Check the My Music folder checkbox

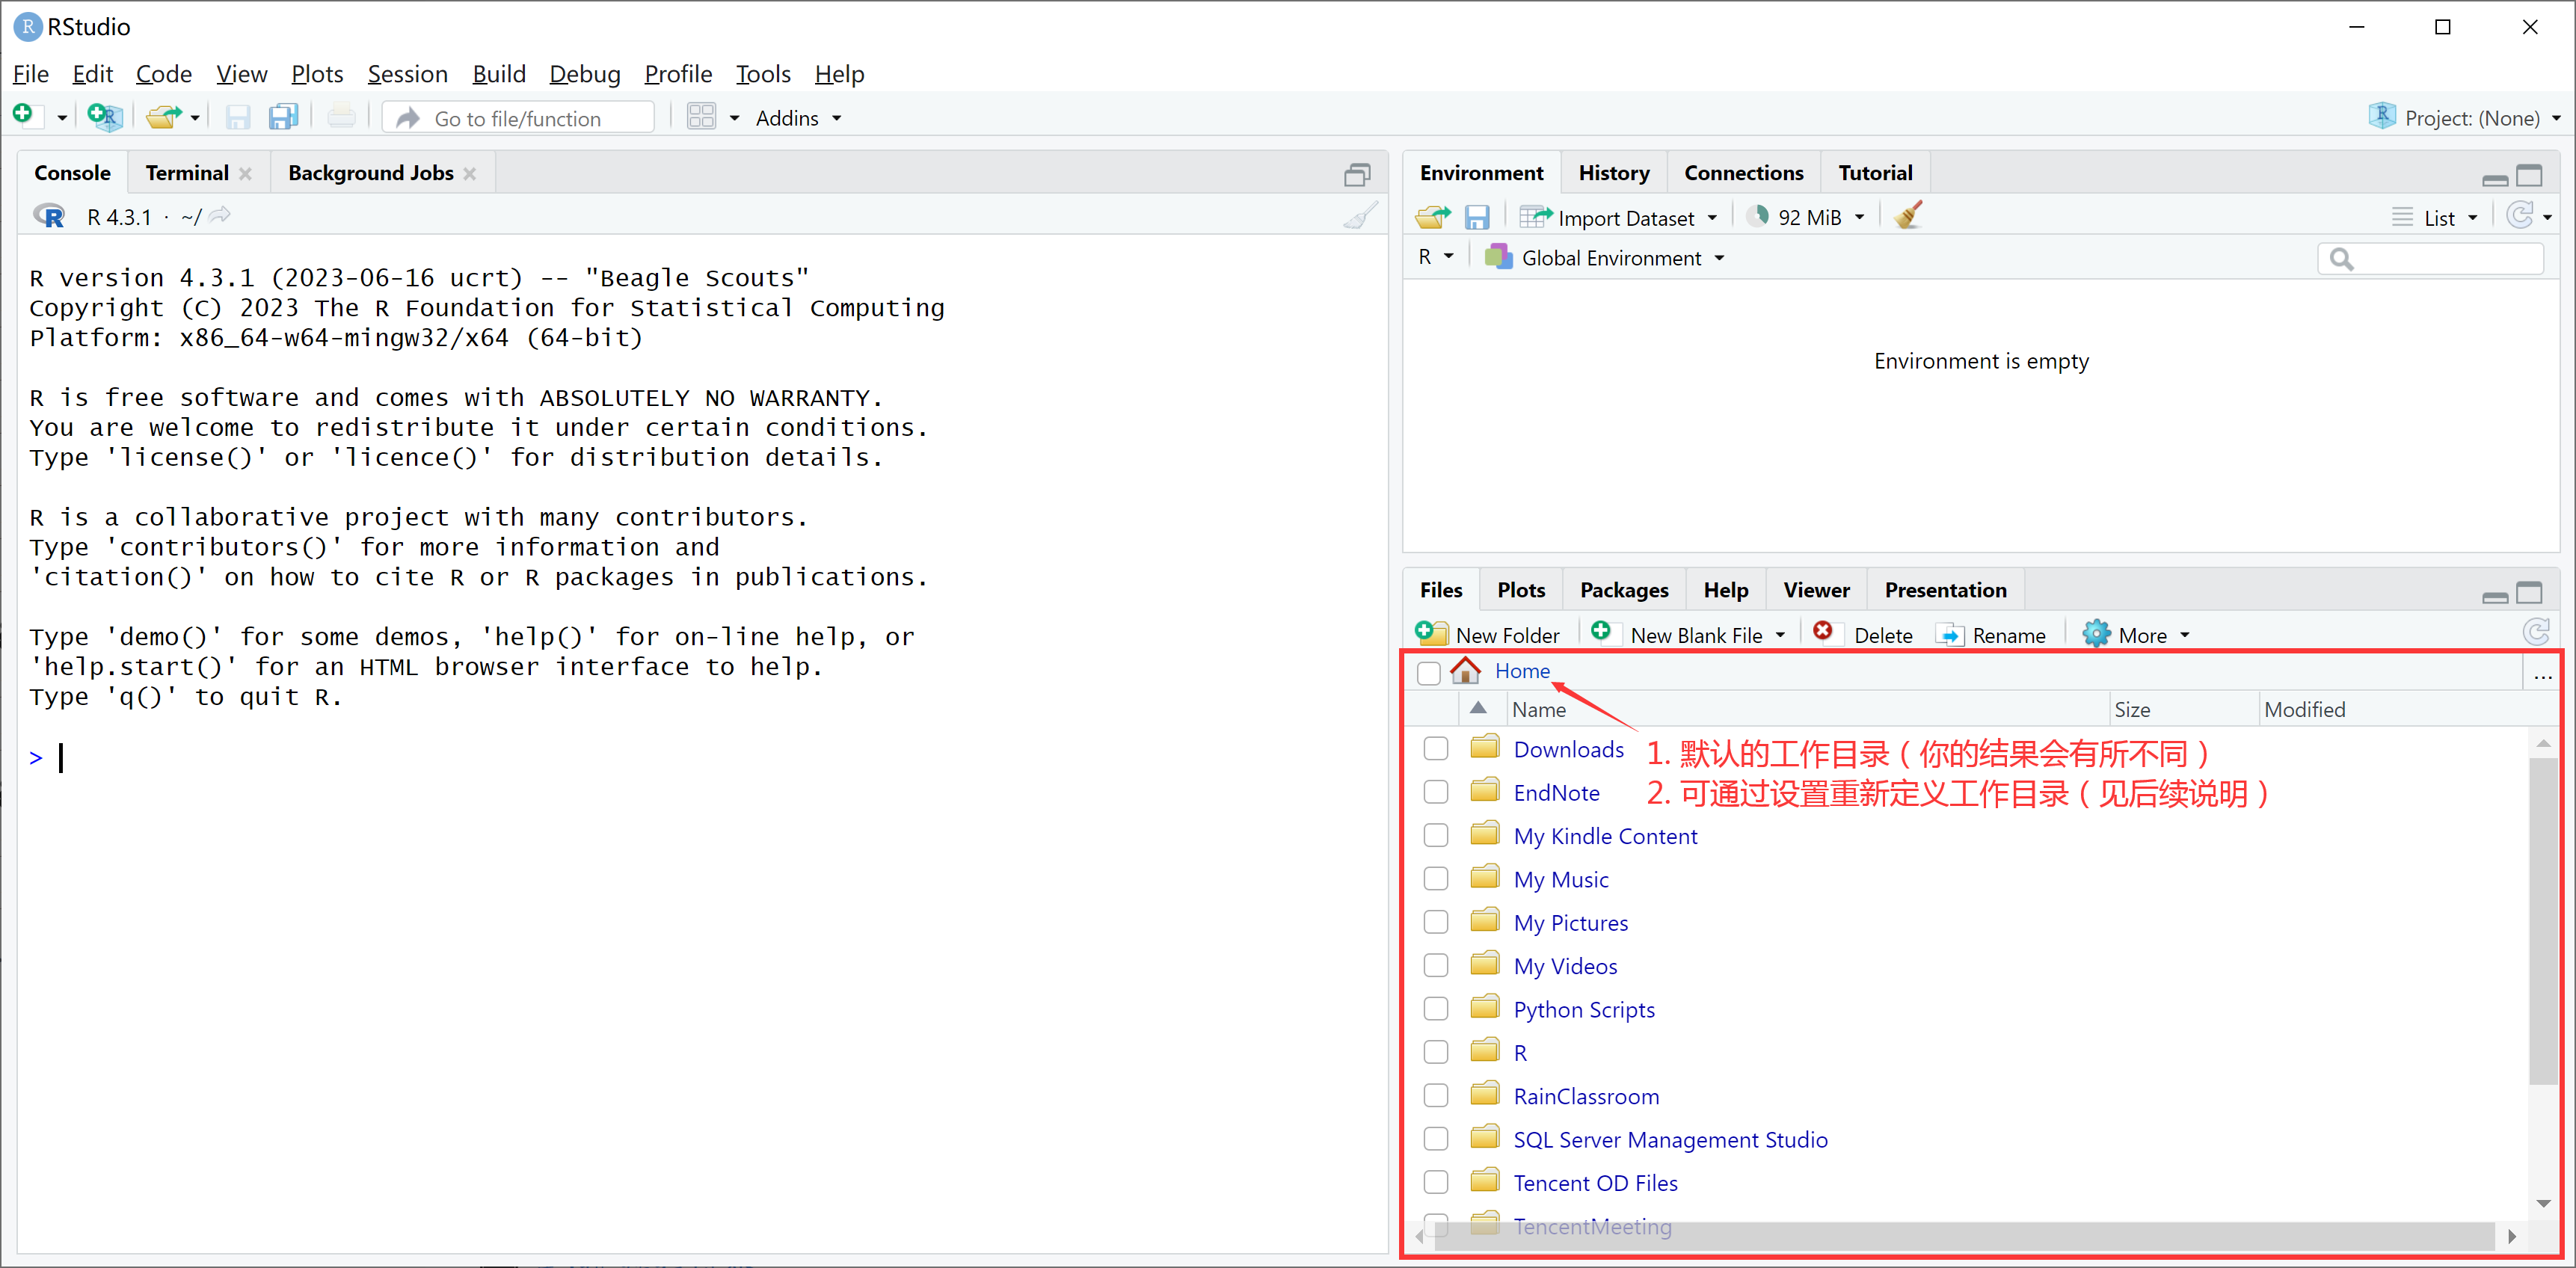[x=1435, y=878]
